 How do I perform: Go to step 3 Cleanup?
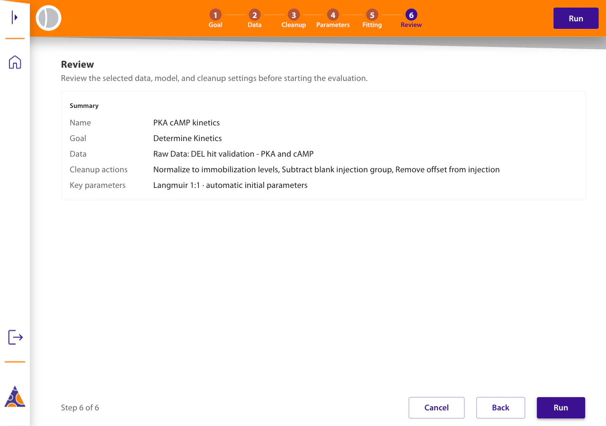294,19
